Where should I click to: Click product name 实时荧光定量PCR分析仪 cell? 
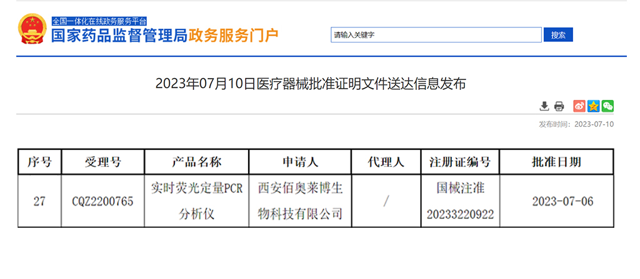pos(196,201)
